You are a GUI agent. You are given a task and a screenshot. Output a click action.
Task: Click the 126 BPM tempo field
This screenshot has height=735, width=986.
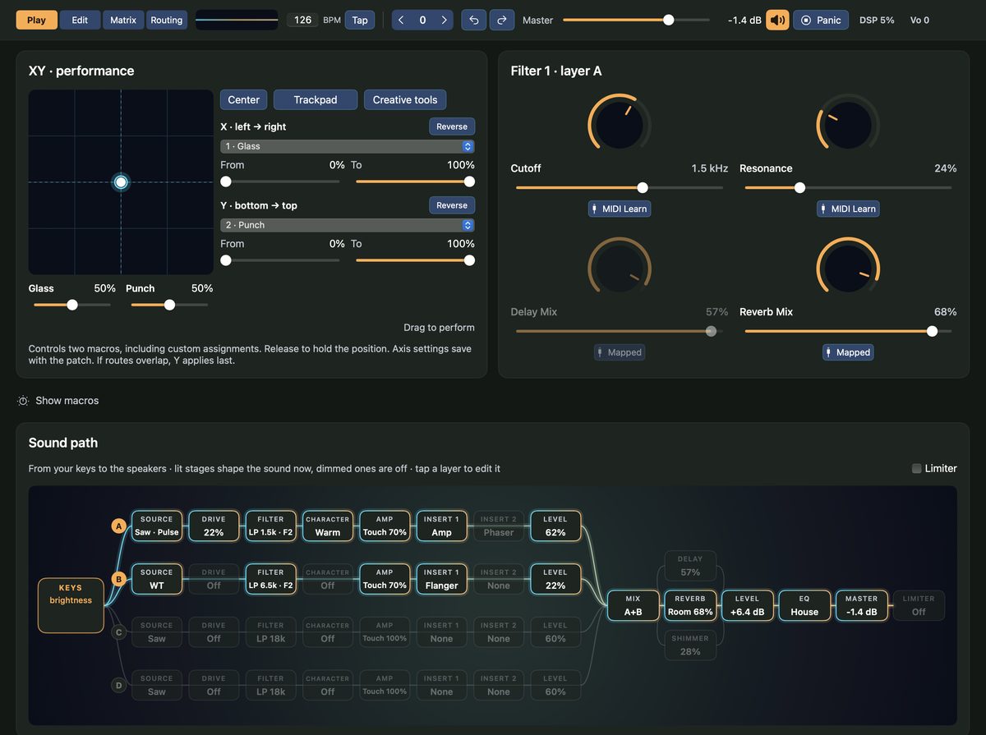302,20
